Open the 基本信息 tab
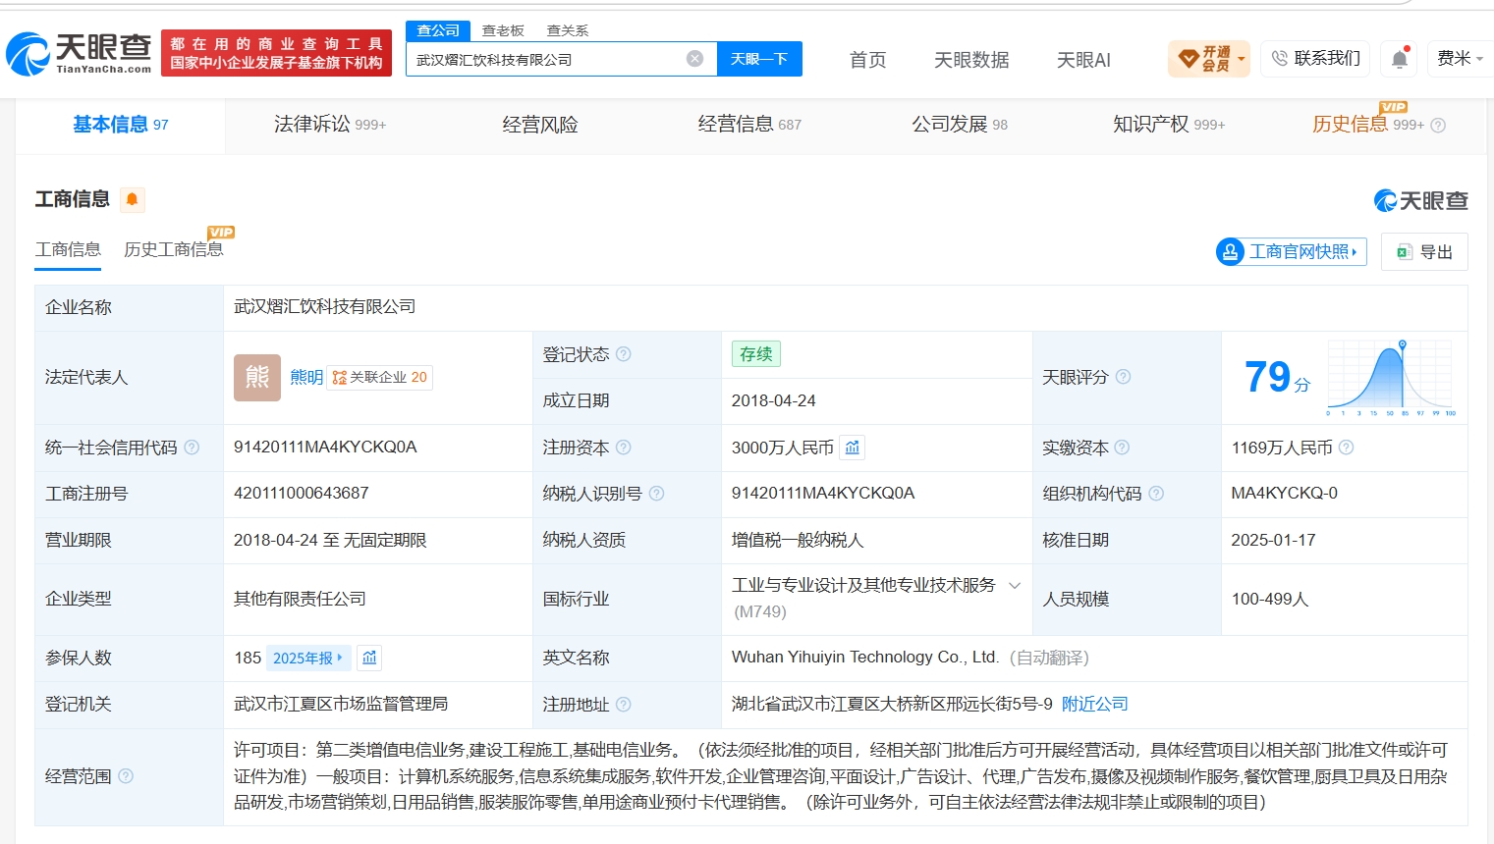This screenshot has width=1494, height=844. (x=121, y=125)
